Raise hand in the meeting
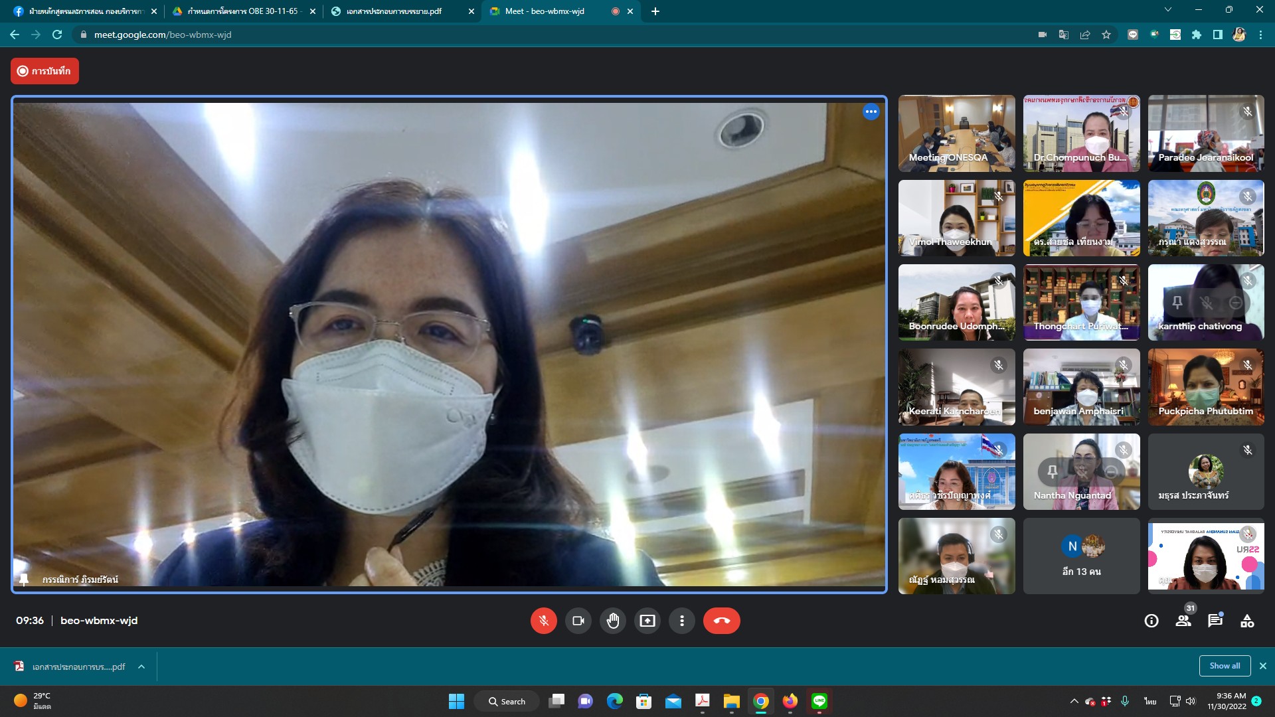 pos(612,621)
